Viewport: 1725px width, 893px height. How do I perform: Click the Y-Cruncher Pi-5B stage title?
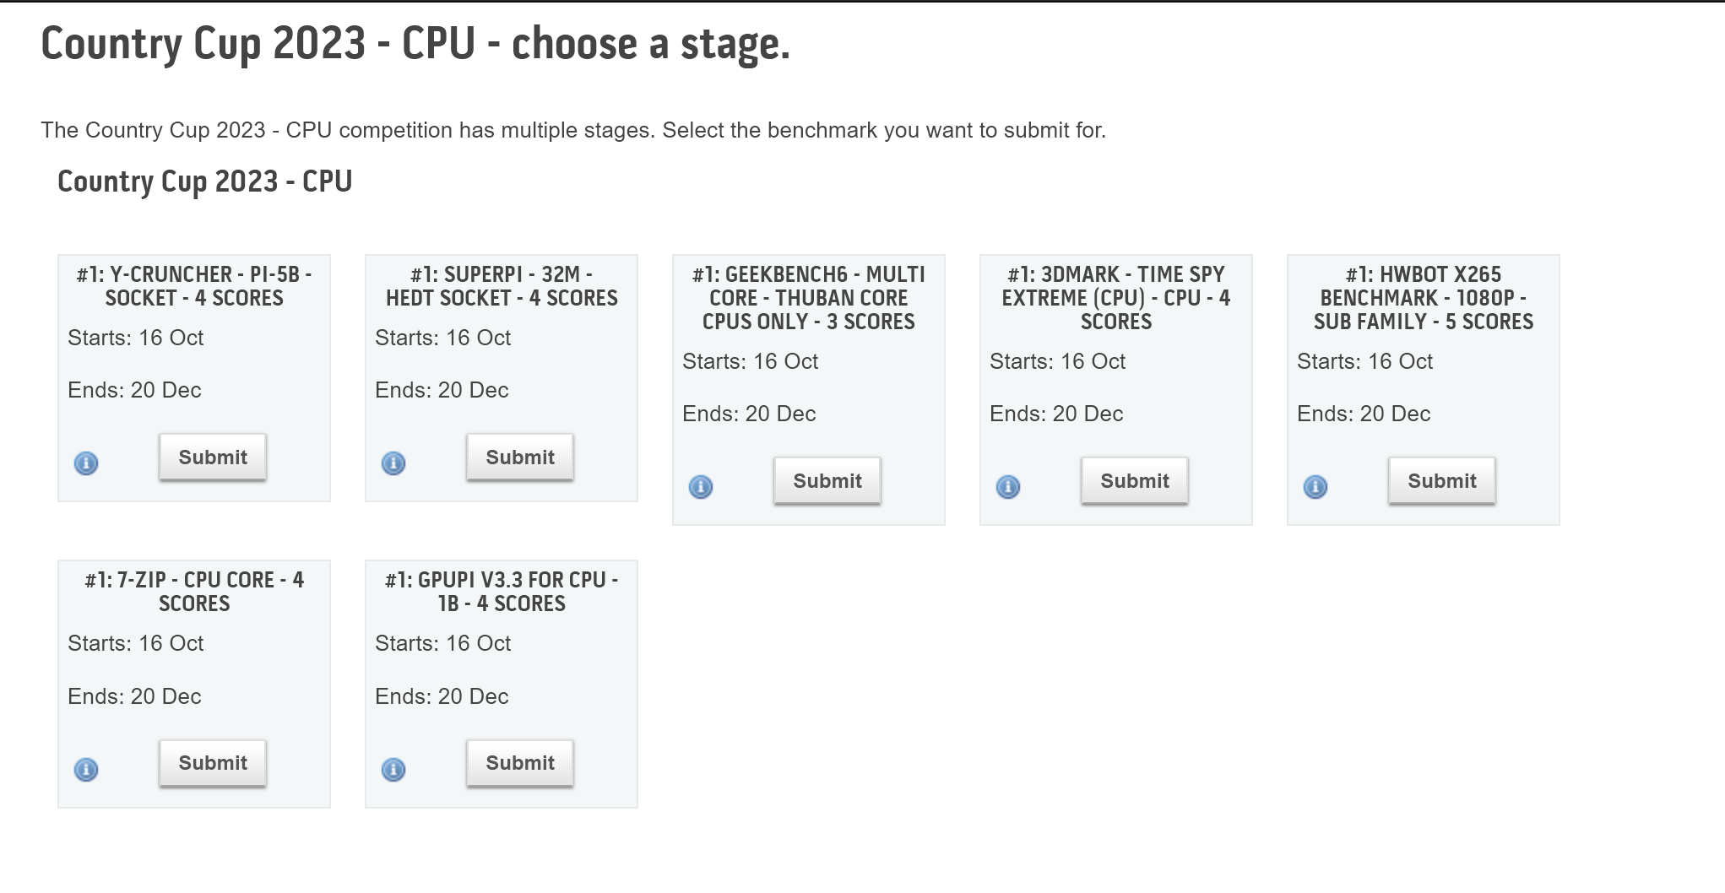tap(194, 286)
